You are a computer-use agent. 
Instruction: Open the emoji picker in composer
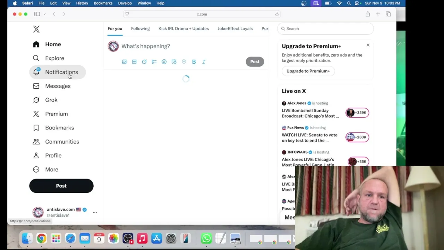pos(164,62)
